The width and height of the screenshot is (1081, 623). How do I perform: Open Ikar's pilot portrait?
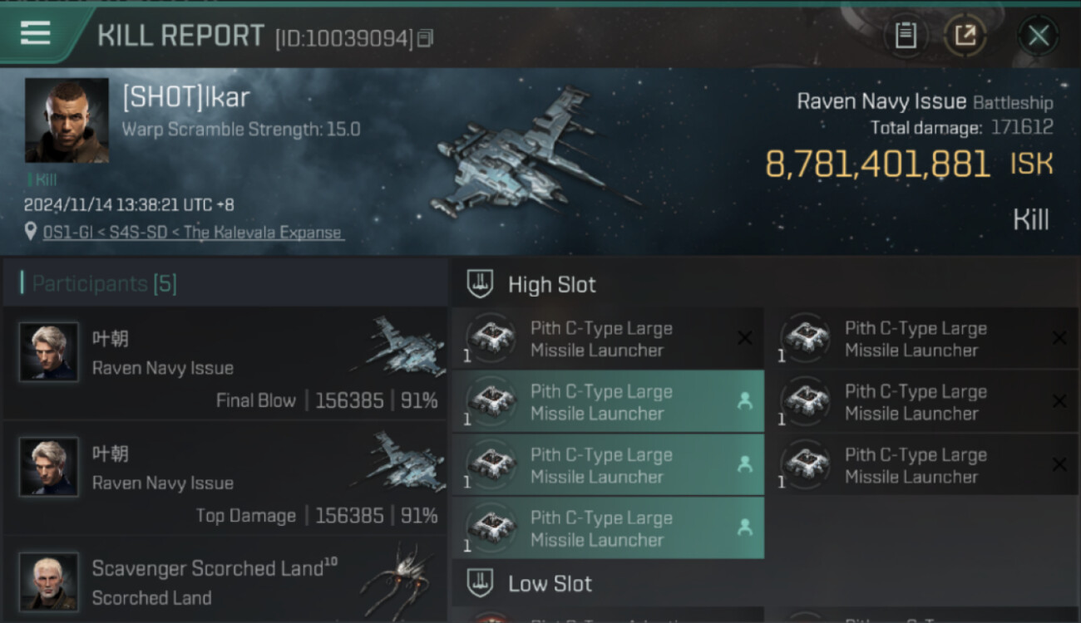67,120
